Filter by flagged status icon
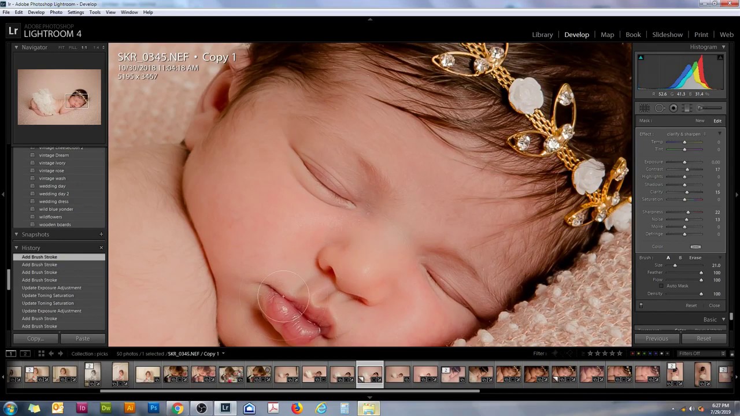 pyautogui.click(x=555, y=354)
